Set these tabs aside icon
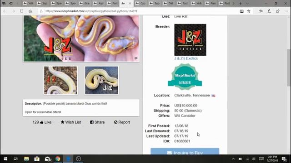Viewport: 291px width, 163px height. [11, 3]
